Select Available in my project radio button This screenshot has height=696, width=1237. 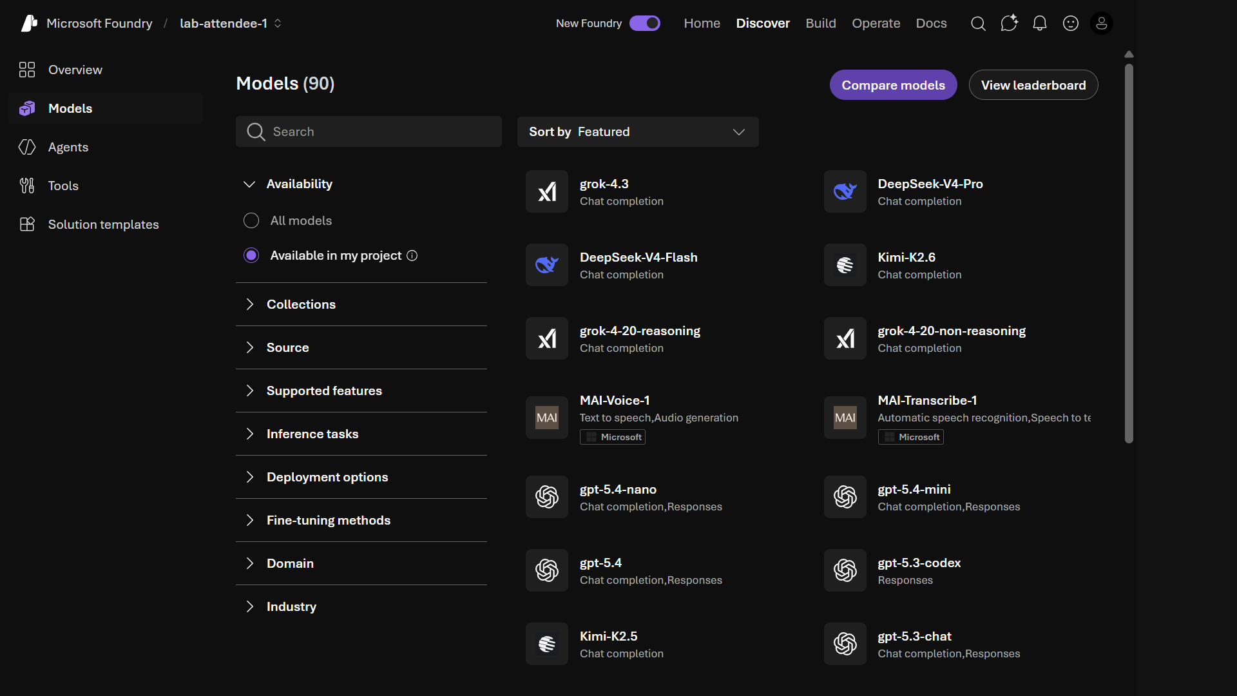(251, 255)
